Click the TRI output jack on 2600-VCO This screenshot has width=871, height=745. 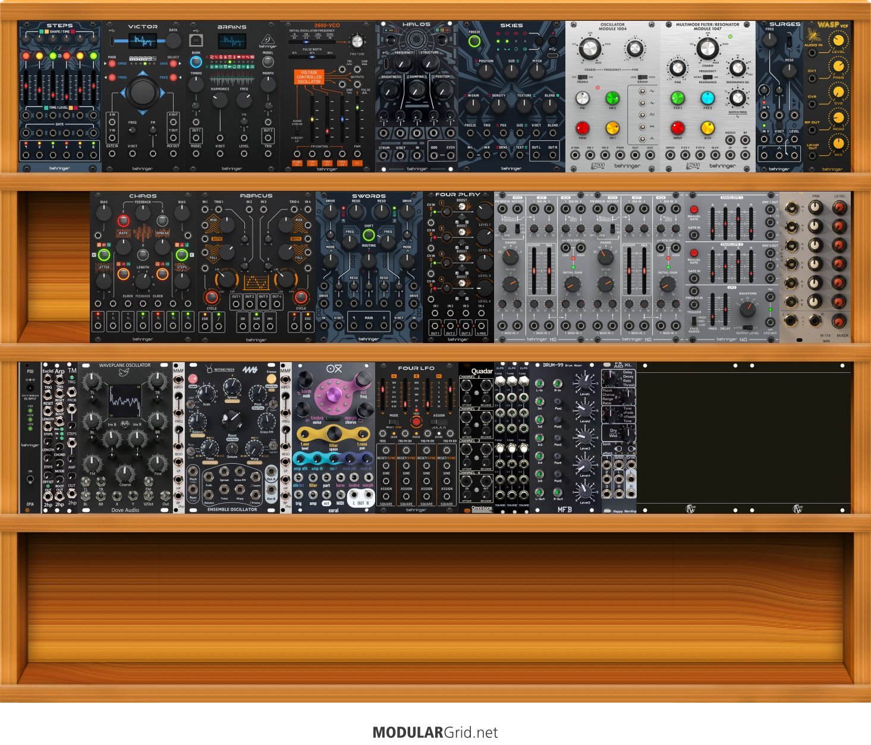pyautogui.click(x=342, y=70)
